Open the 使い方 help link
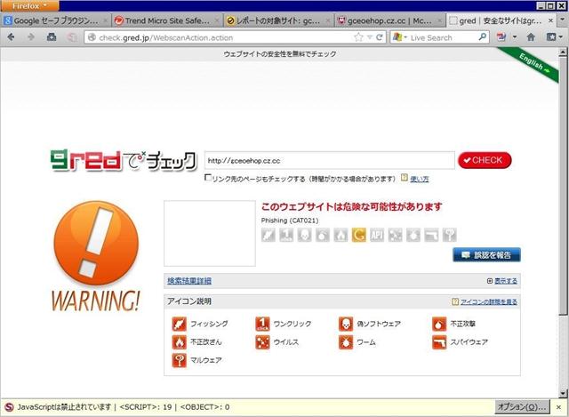569x417 pixels. pyautogui.click(x=419, y=179)
